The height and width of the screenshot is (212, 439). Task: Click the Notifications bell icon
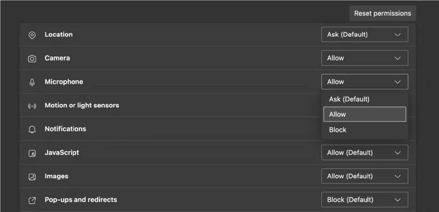click(32, 129)
